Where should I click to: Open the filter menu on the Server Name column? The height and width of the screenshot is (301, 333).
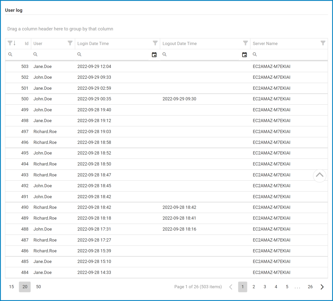click(x=323, y=43)
